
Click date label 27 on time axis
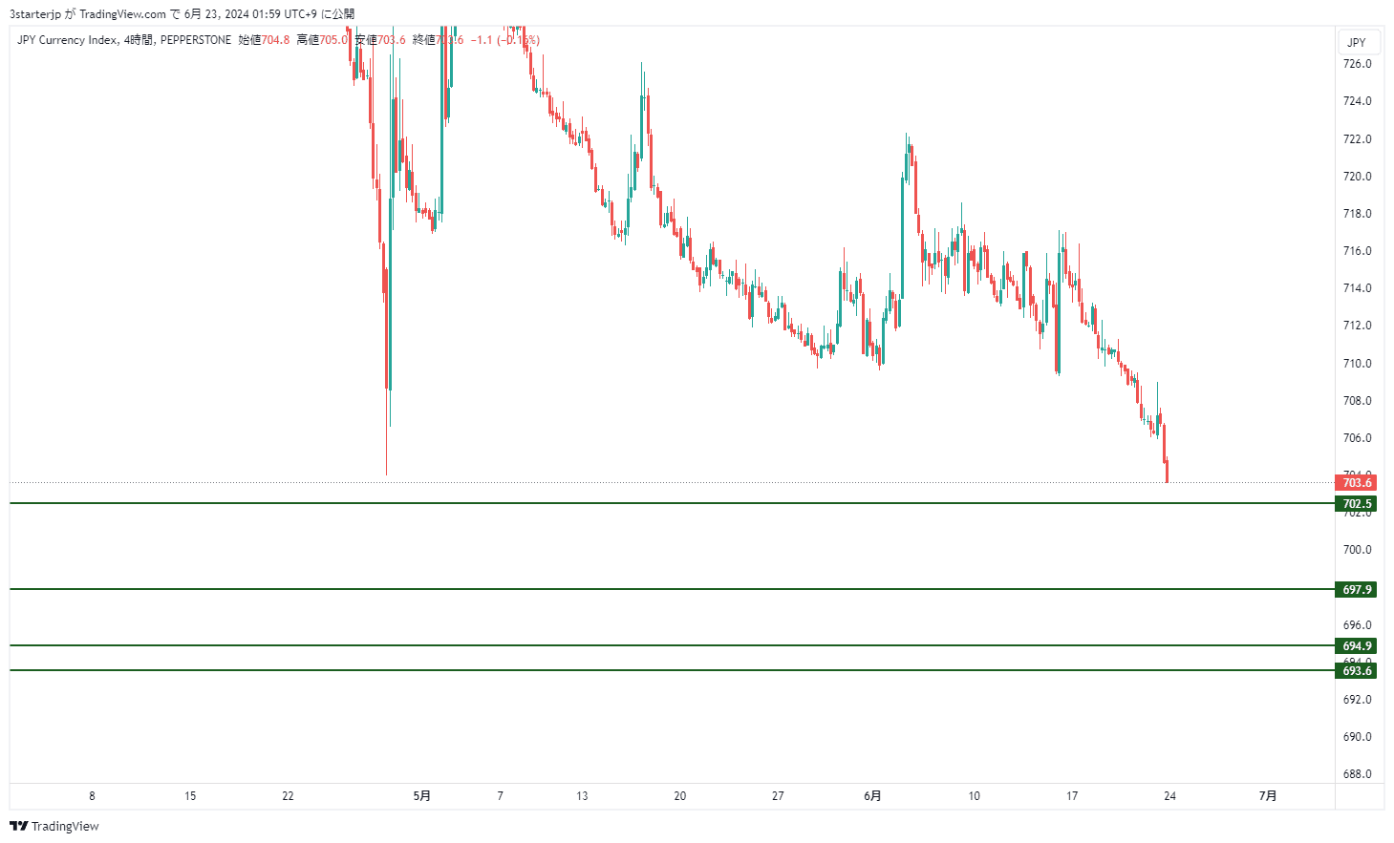click(778, 796)
